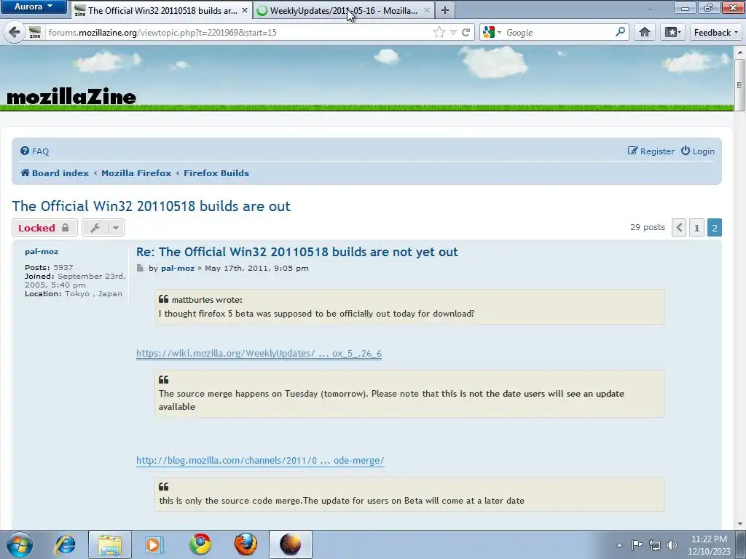Open pal-moz profile in the sidebar
The height and width of the screenshot is (559, 746).
pos(42,251)
